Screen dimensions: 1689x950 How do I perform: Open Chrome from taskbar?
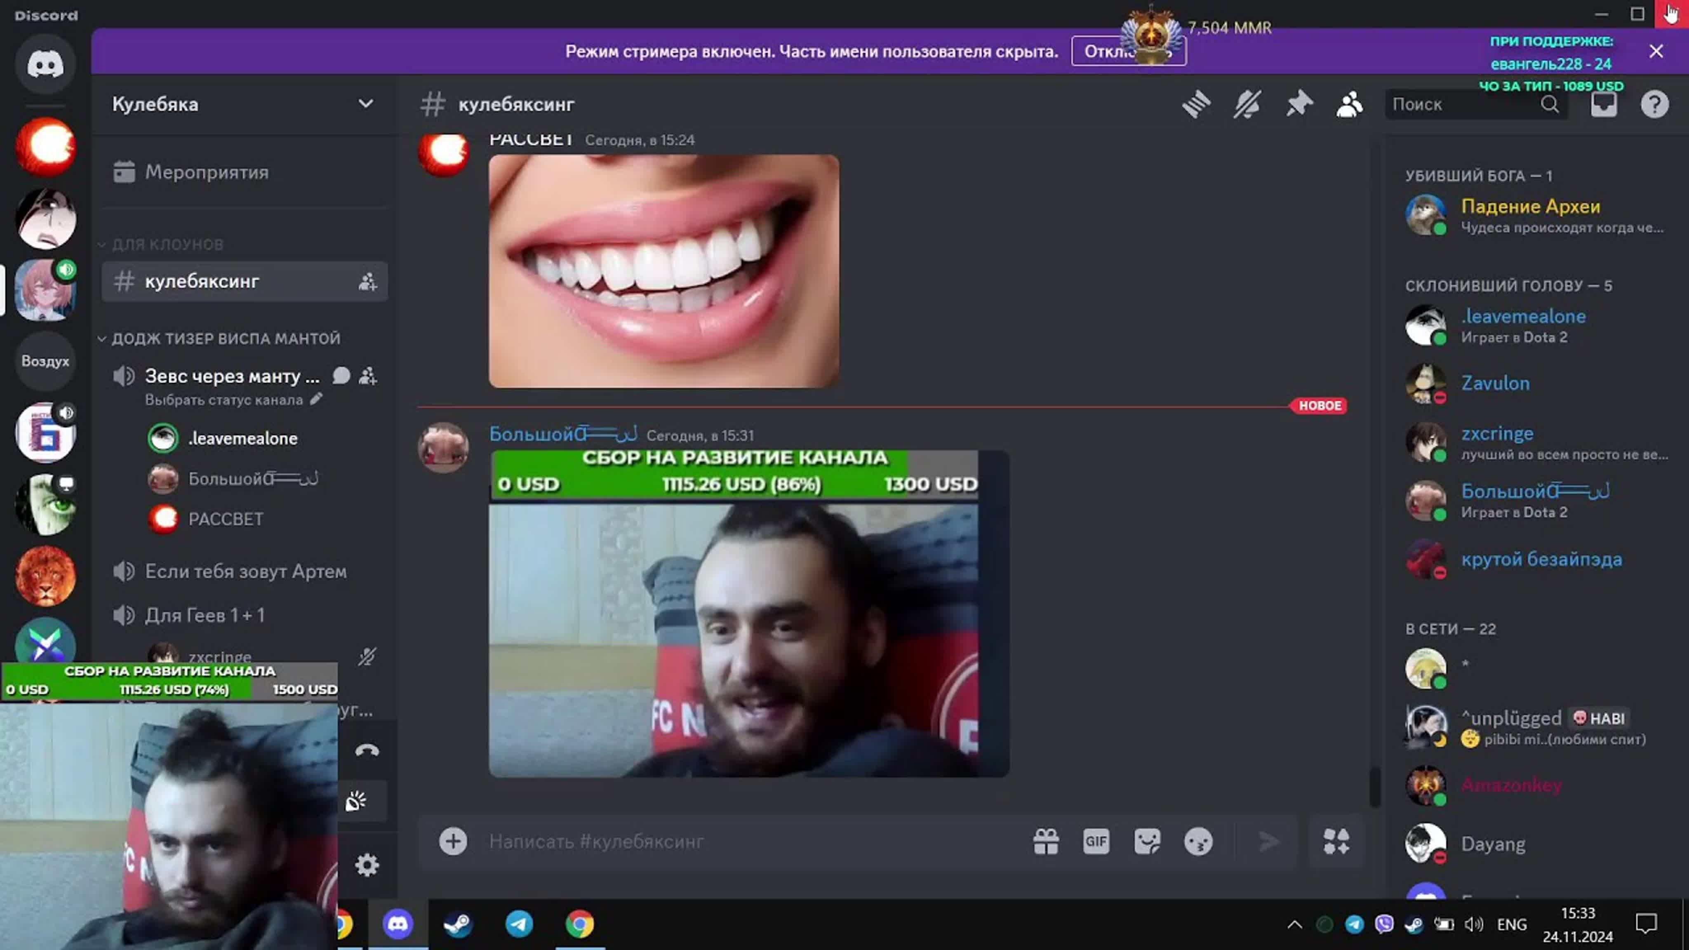click(x=580, y=924)
